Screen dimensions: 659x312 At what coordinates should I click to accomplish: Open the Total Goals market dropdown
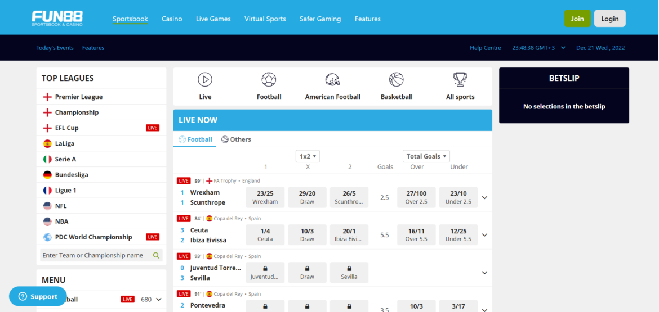click(x=426, y=156)
